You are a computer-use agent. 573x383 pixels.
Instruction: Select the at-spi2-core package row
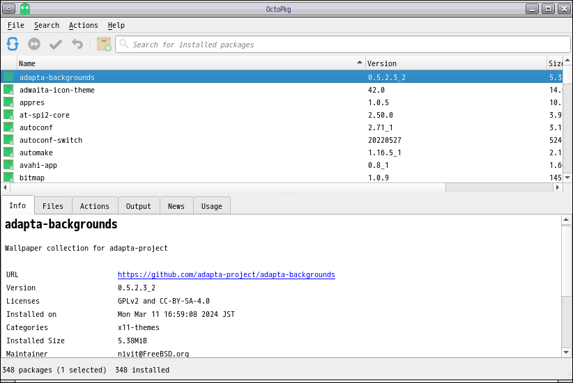282,115
